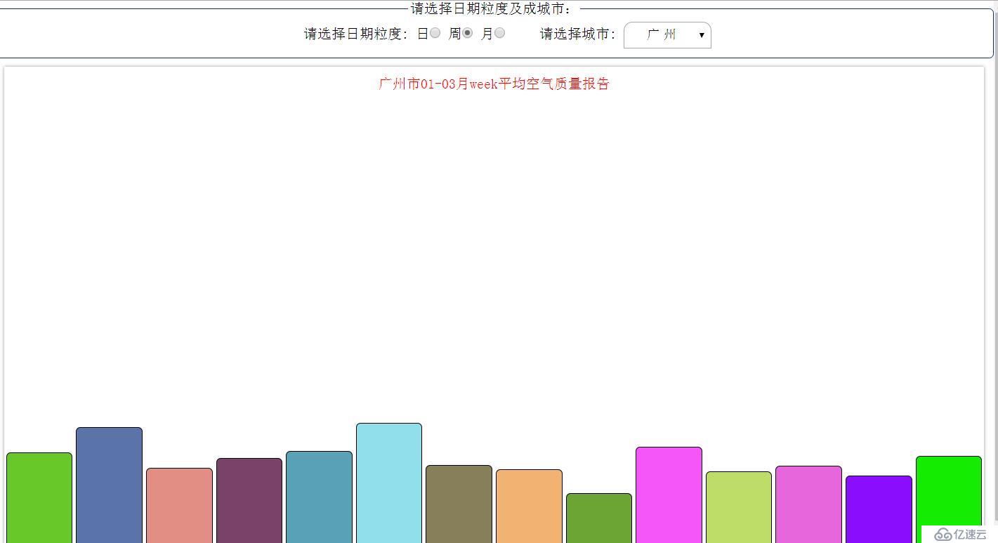This screenshot has height=543, width=998.
Task: Click the salmon pink third bar
Action: click(x=179, y=505)
